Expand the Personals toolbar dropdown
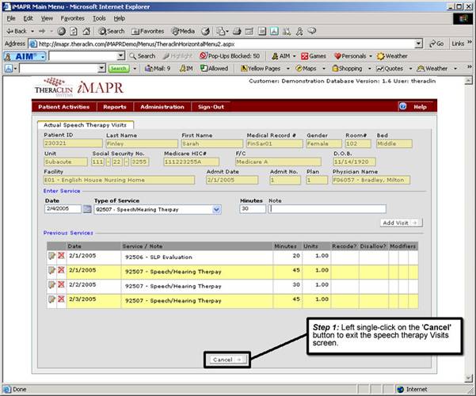 [x=371, y=56]
